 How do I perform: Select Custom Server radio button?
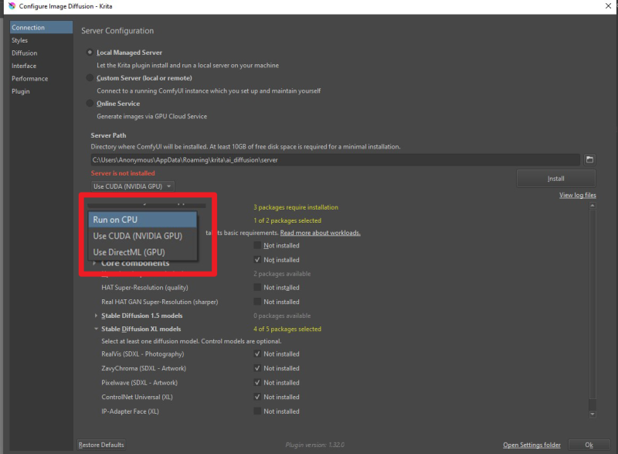tap(90, 78)
